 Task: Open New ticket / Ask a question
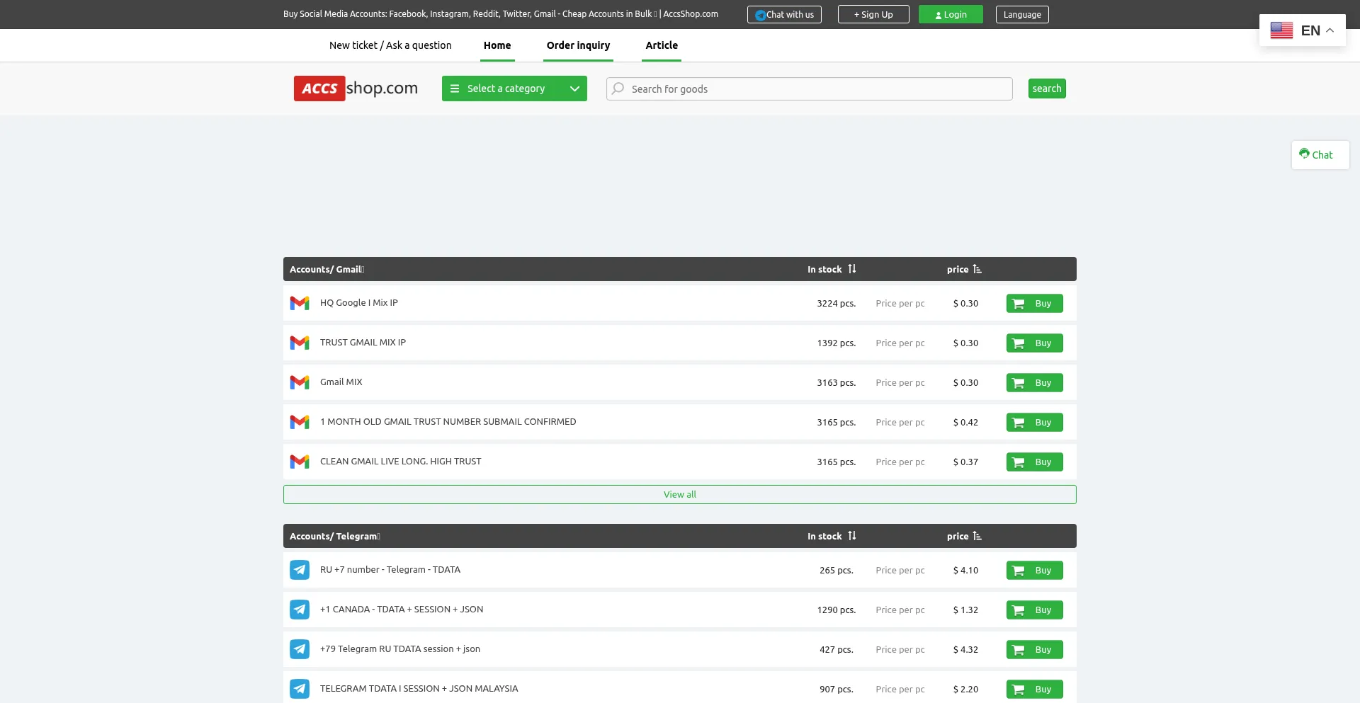click(390, 45)
